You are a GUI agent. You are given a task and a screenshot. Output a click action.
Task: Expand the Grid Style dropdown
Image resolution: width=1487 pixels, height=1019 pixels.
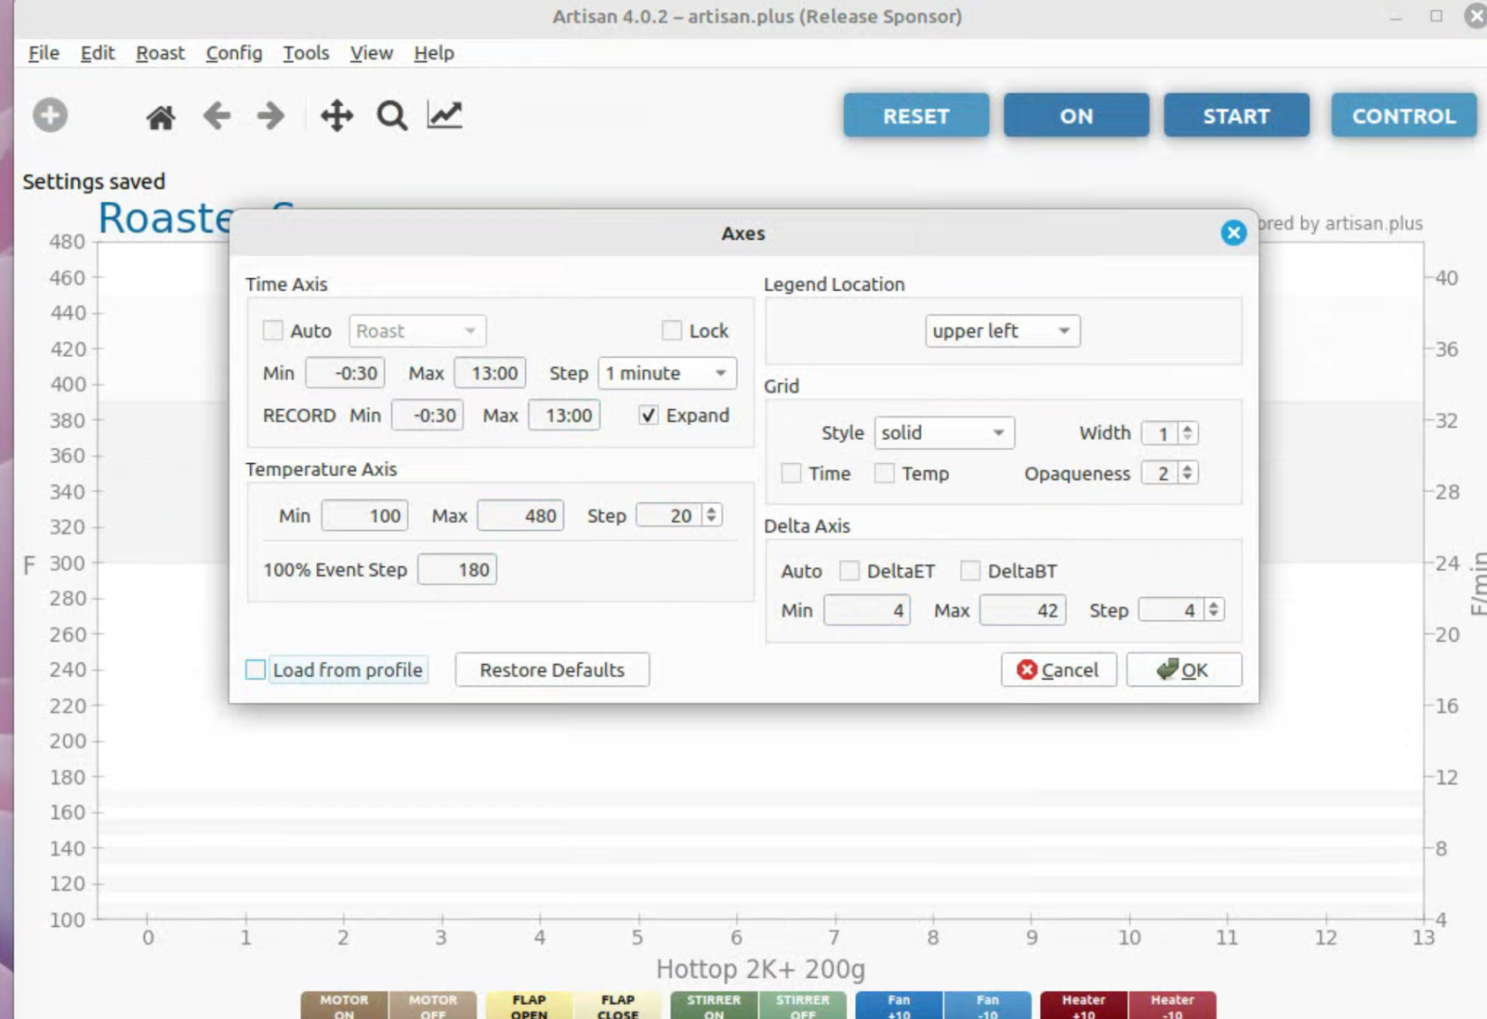[943, 433]
